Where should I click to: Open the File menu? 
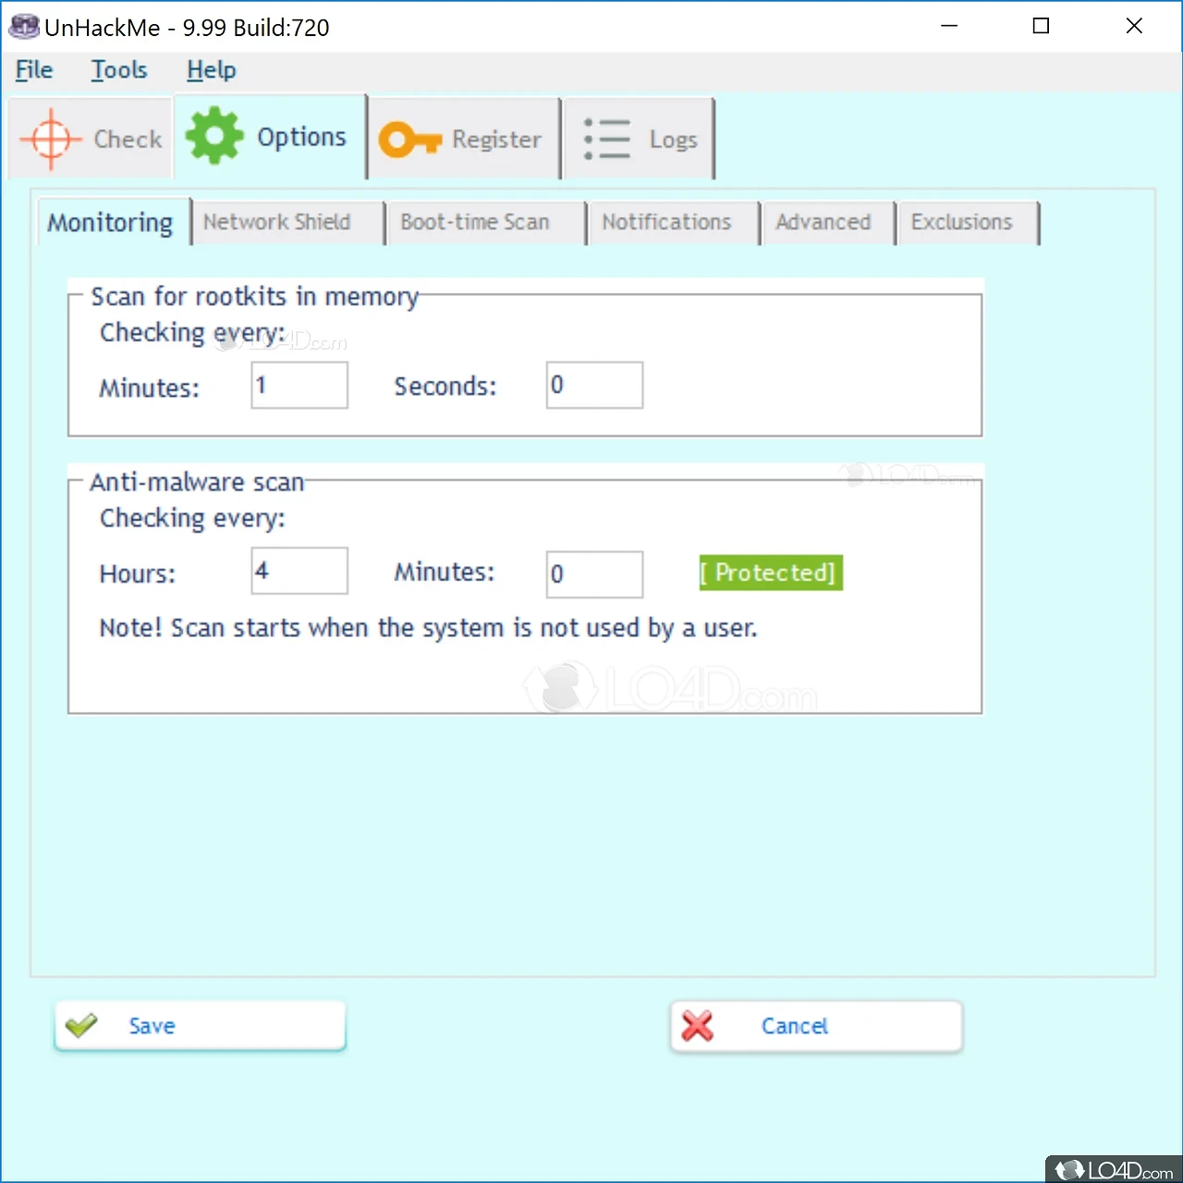point(34,70)
